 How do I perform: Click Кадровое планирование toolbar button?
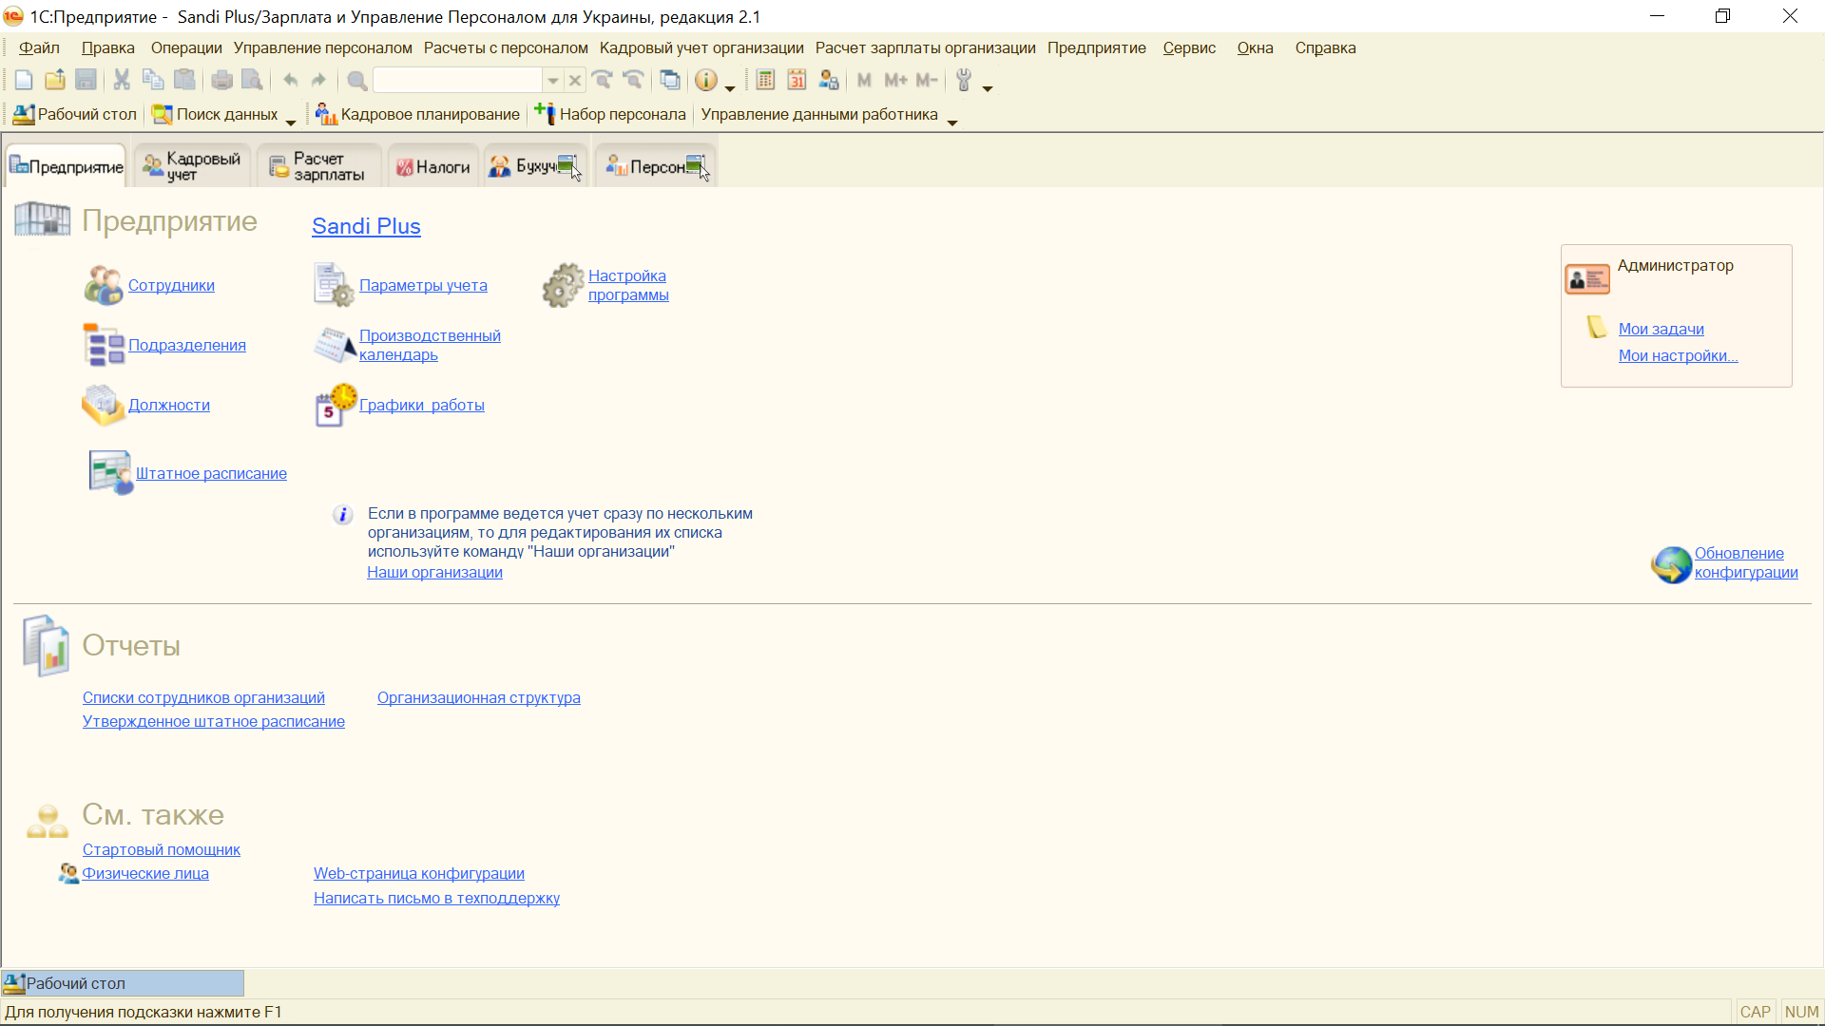point(418,114)
